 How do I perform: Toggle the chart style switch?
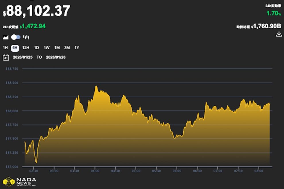point(16,37)
